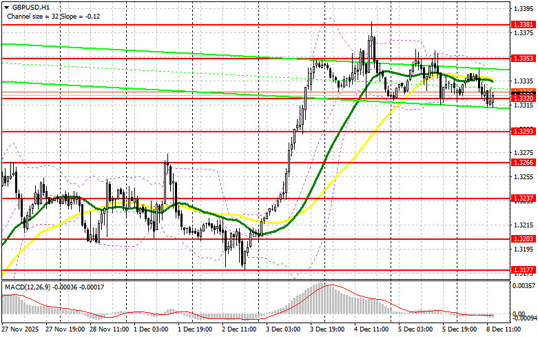Click the 27 Nov 19:00 time axis label
Screen dimensions: 538x337
65,329
